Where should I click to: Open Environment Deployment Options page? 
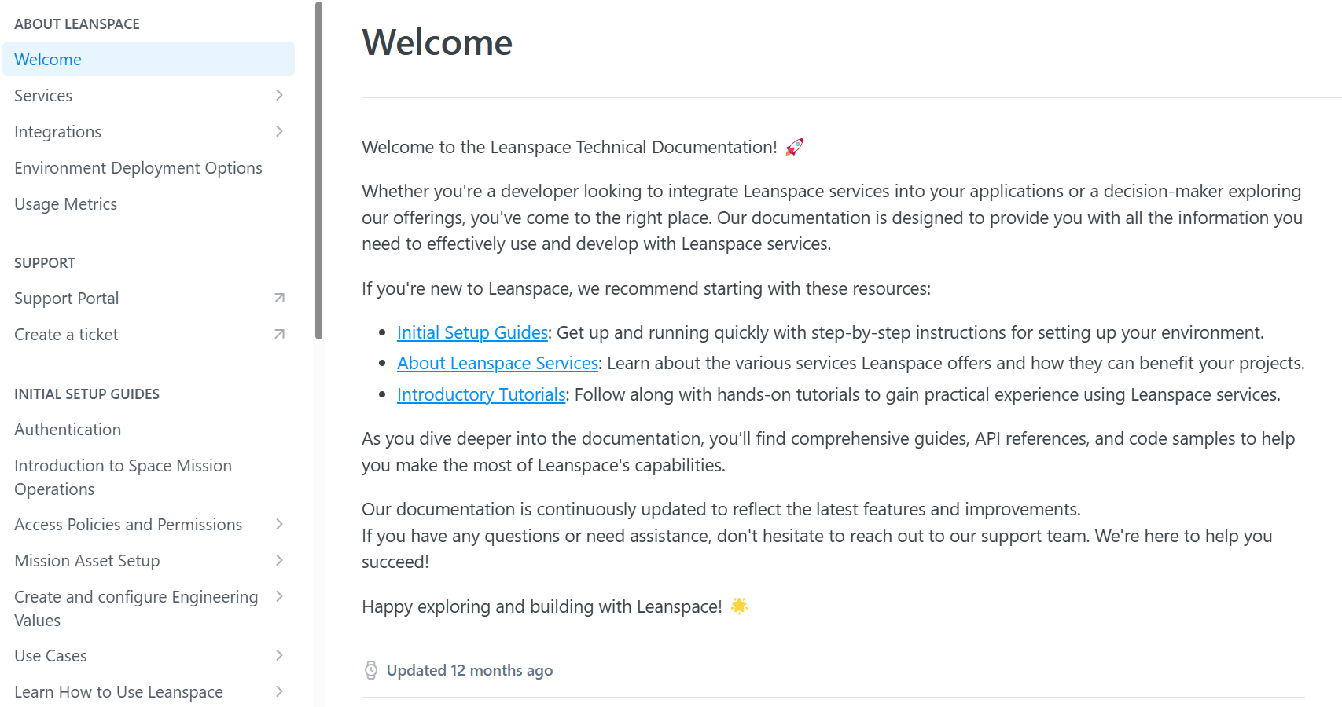(x=138, y=168)
